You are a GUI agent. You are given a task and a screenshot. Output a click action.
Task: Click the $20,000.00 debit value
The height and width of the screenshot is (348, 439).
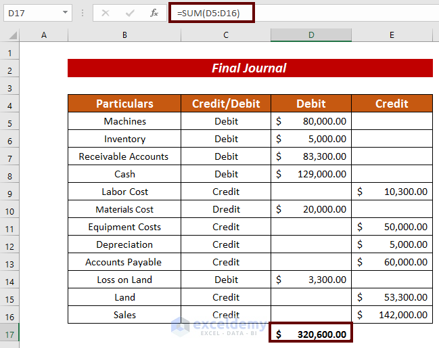click(x=311, y=209)
